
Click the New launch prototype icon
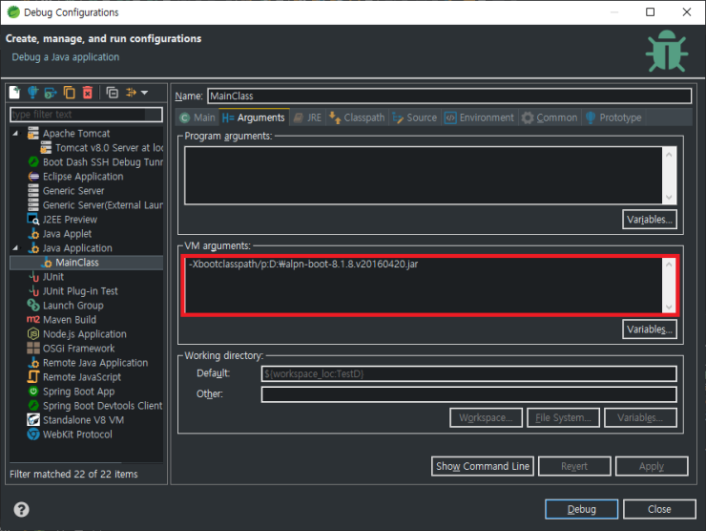point(33,93)
